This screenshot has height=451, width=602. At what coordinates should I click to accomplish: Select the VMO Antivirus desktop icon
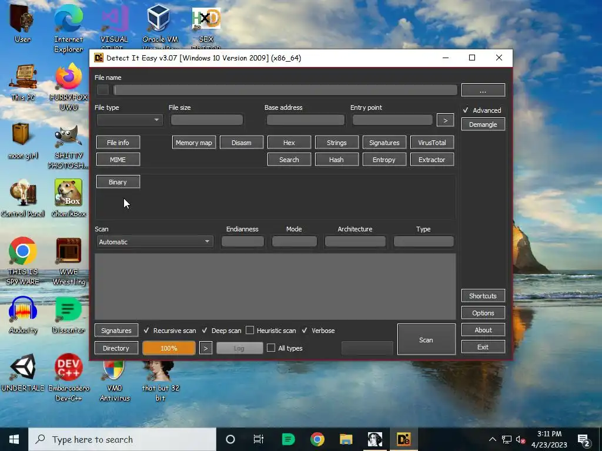114,380
